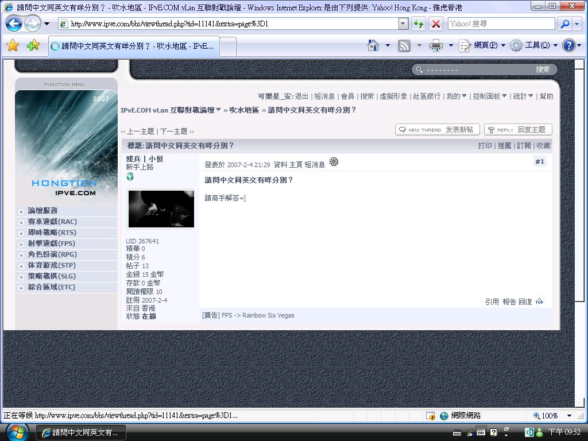Image resolution: width=588 pixels, height=441 pixels.
Task: Click the post number #1 link
Action: (x=540, y=161)
